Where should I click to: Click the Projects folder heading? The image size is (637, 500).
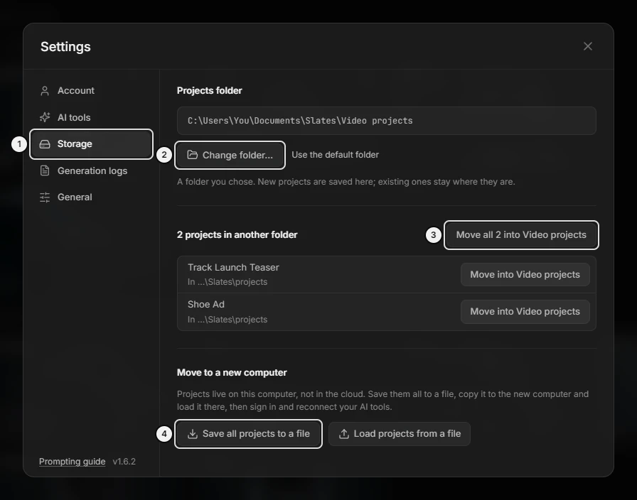pyautogui.click(x=209, y=90)
